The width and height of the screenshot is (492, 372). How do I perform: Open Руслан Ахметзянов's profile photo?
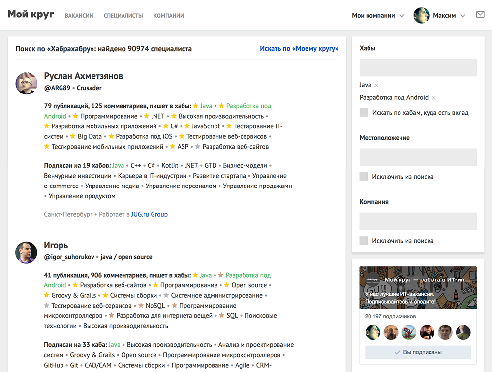tap(27, 84)
